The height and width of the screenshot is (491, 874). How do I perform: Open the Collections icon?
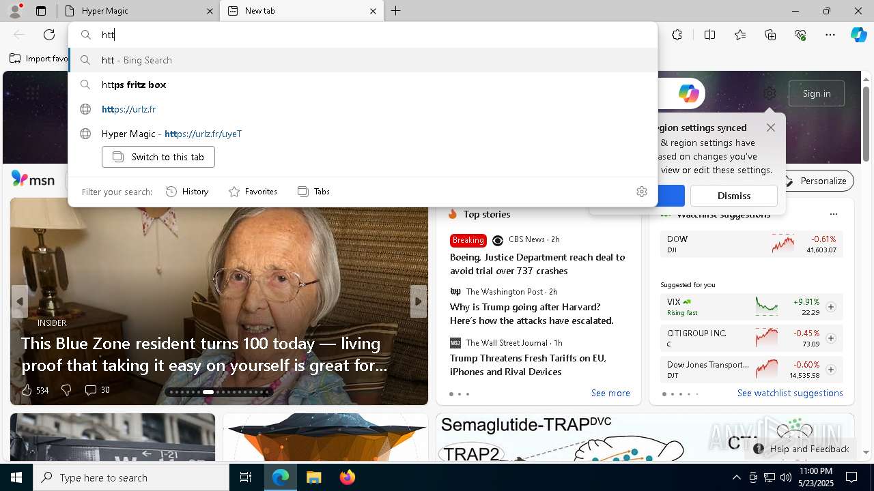[770, 35]
